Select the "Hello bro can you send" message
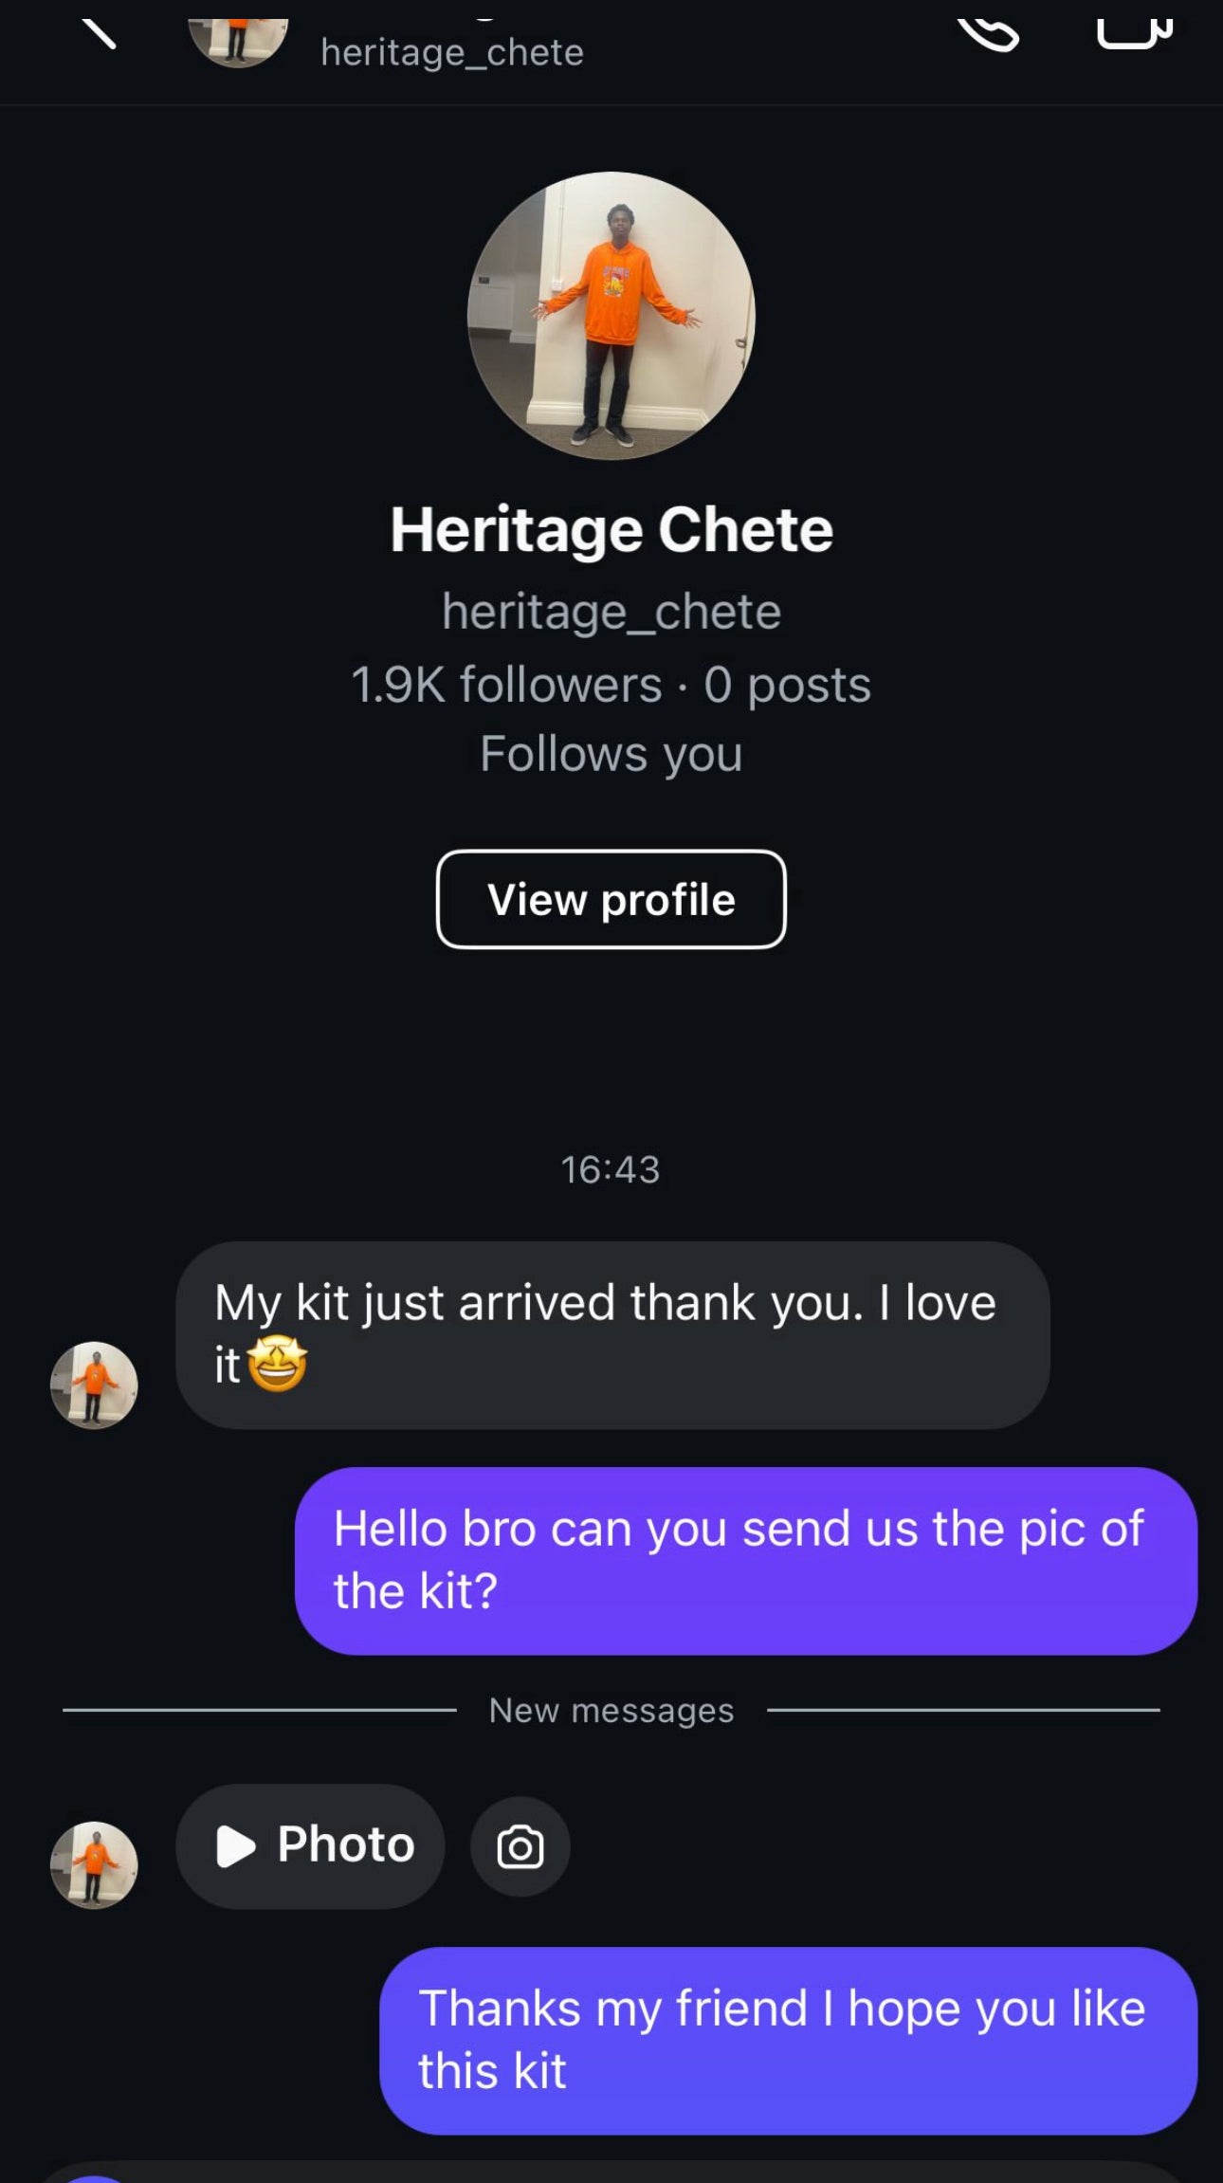1223x2183 pixels. pos(745,1560)
